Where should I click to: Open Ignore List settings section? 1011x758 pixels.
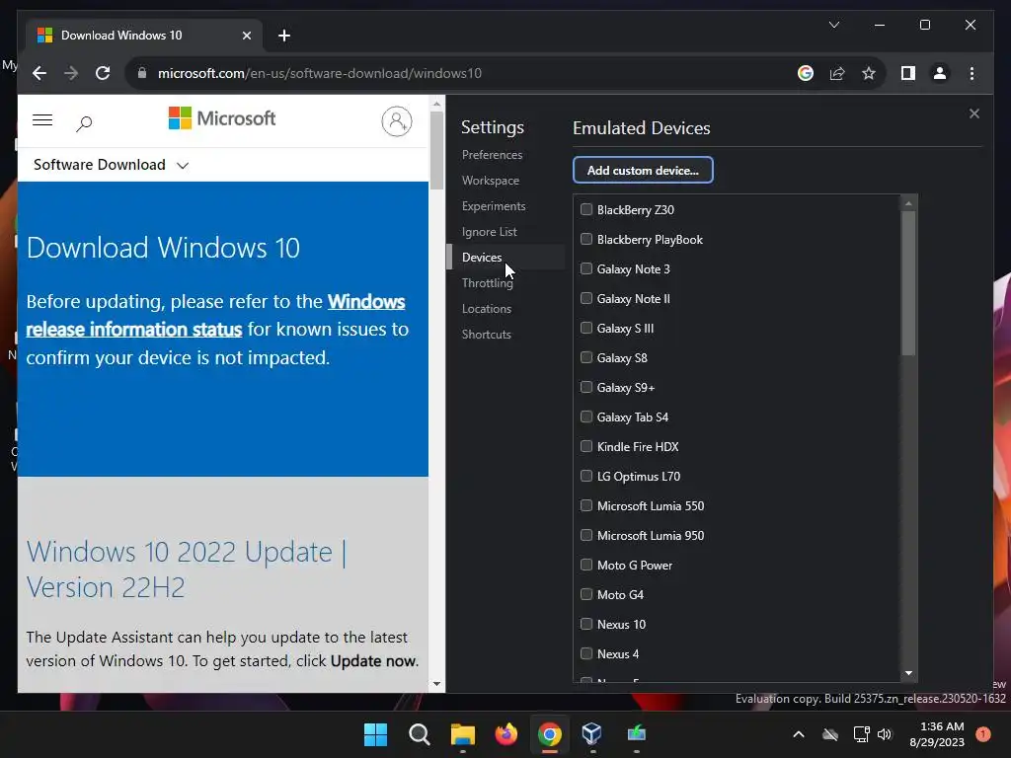pyautogui.click(x=489, y=232)
